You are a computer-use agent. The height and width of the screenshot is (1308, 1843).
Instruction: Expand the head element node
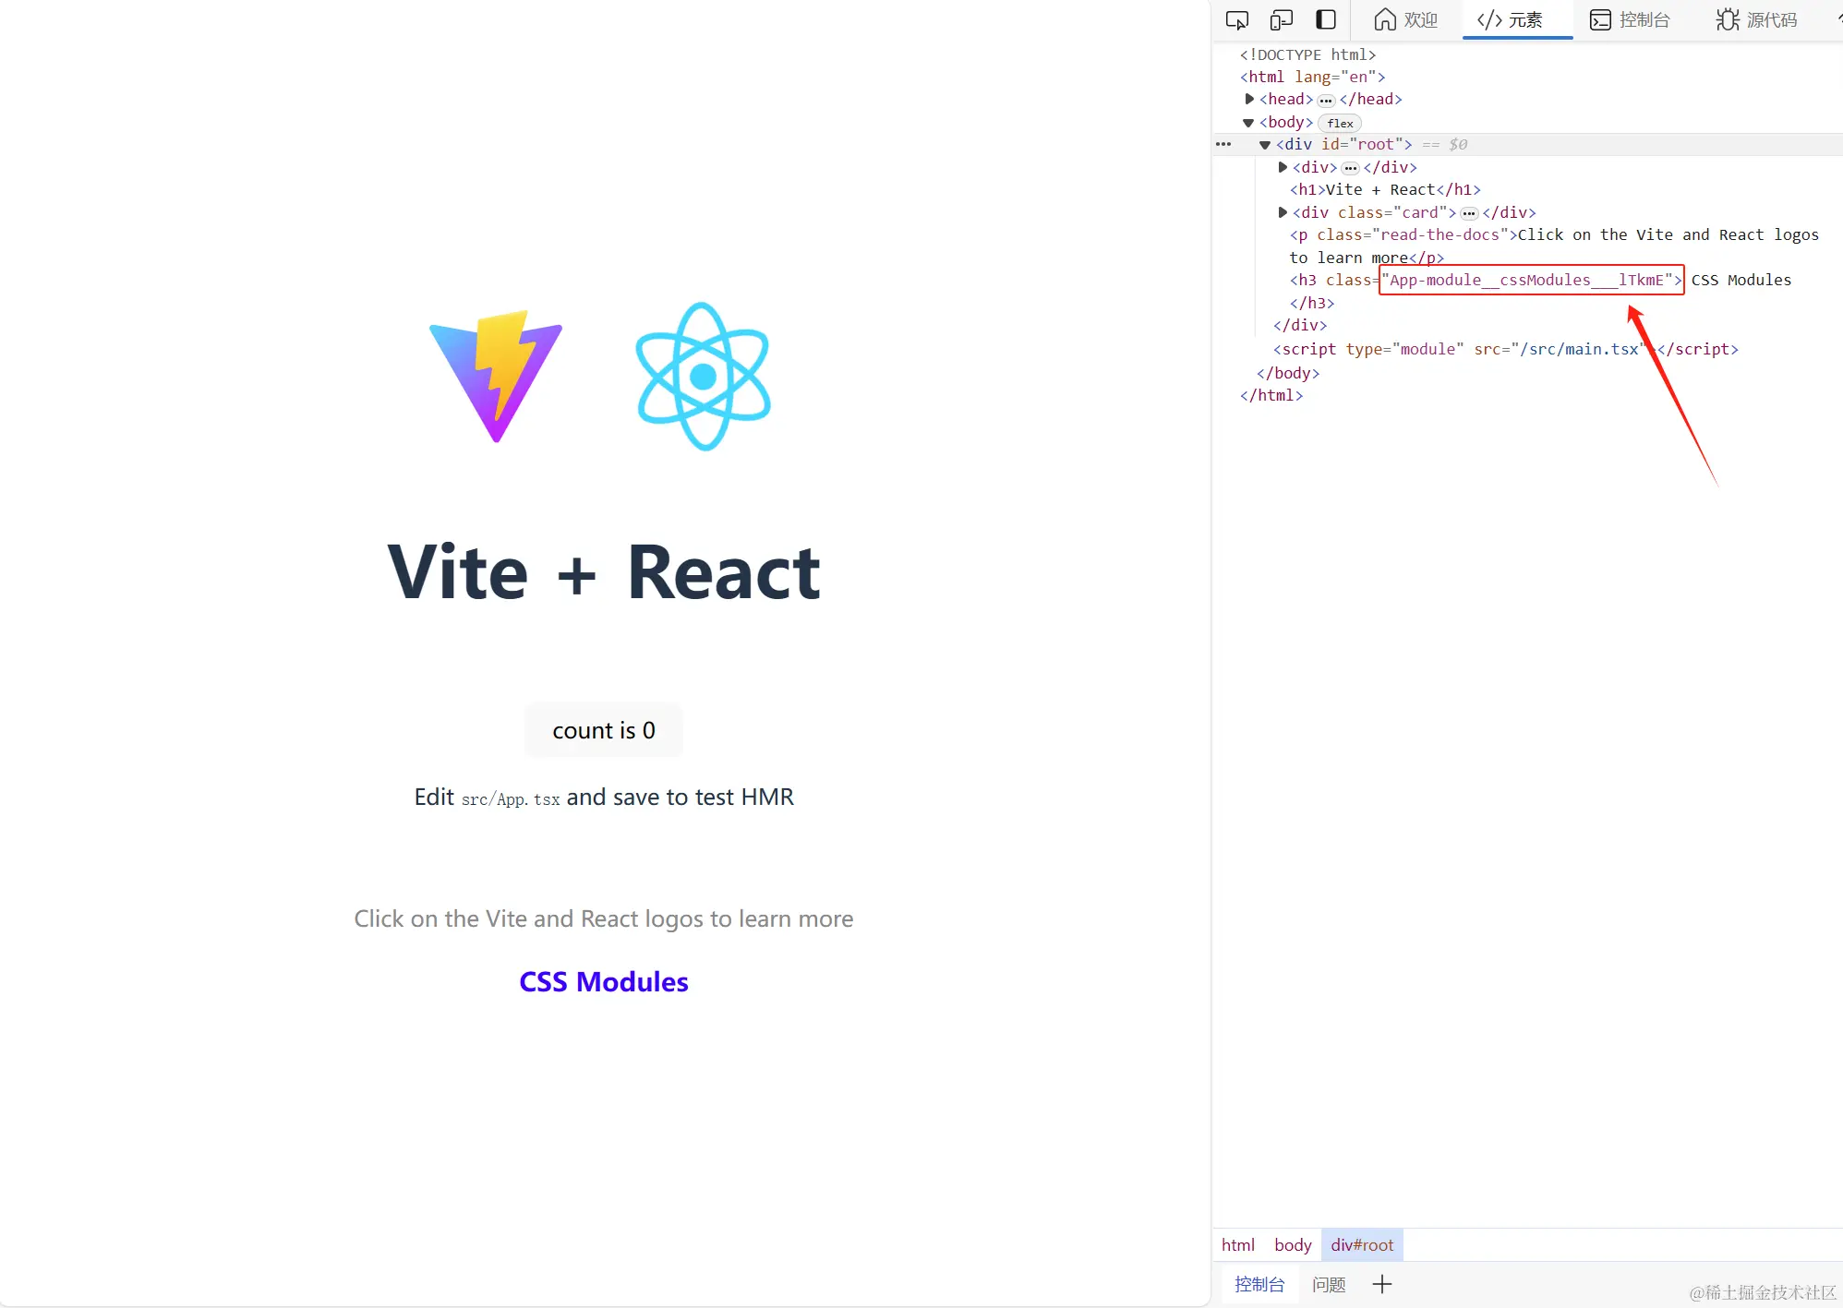(1249, 99)
